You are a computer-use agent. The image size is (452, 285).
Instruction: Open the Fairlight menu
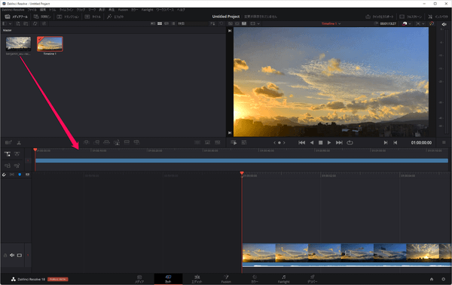(148, 10)
